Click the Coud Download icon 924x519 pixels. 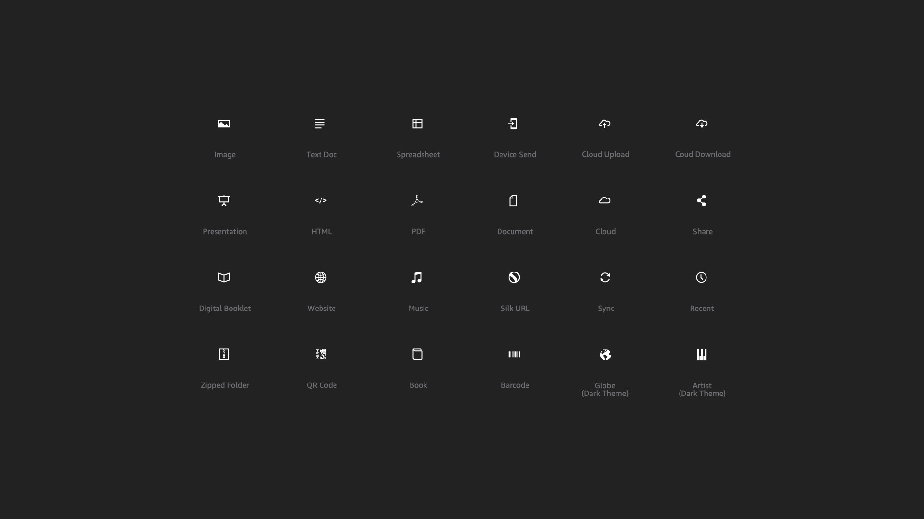click(702, 124)
